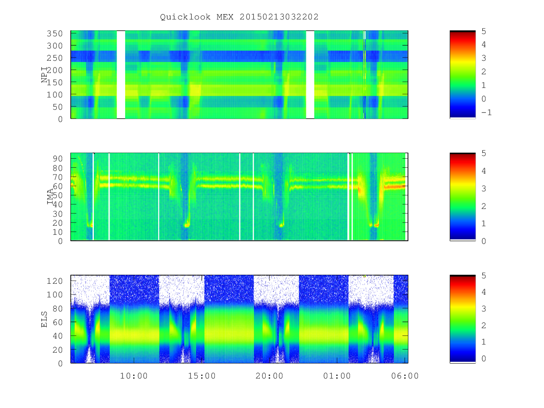The width and height of the screenshot is (544, 408).
Task: Click the NPI panel color bar
Action: 462,75
